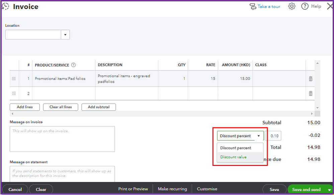Click the QTY cell of line 1

[x=173, y=79]
